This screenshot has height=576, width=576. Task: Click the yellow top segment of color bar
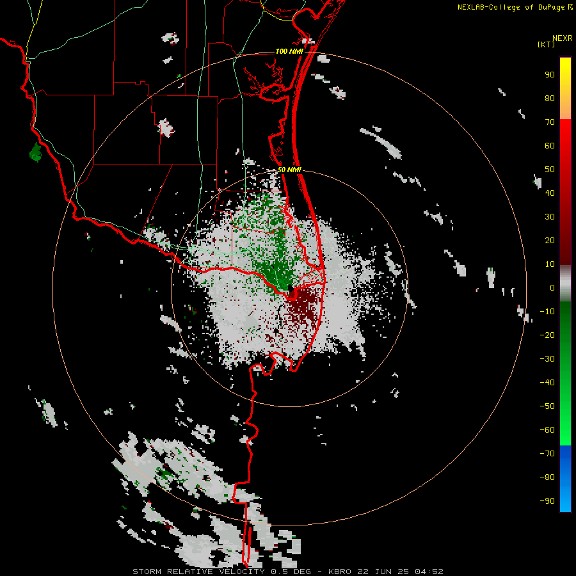point(565,88)
